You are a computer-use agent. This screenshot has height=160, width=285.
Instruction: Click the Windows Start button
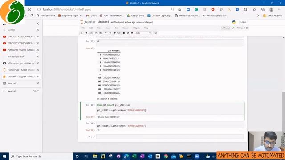(x=4, y=156)
